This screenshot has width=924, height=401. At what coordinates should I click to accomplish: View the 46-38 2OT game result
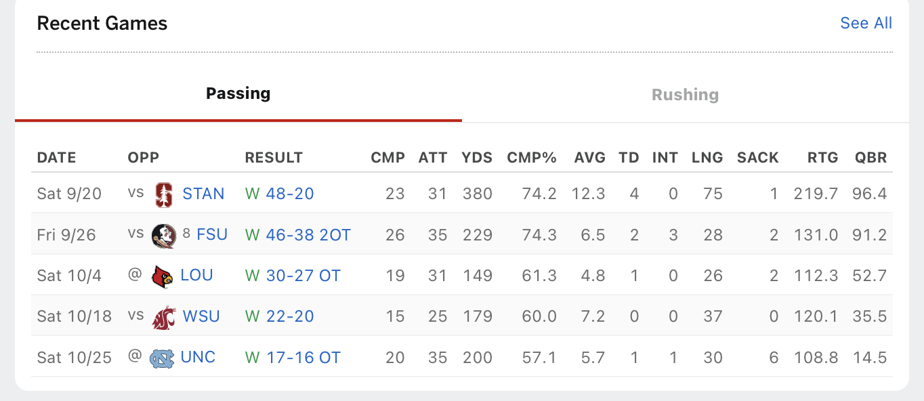coord(308,235)
